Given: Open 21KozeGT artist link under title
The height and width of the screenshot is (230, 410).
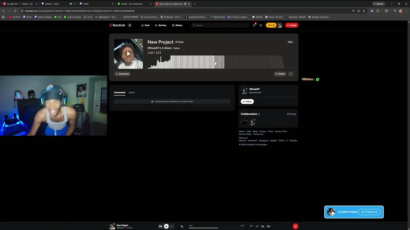Looking at the screenshot, I should tap(153, 48).
